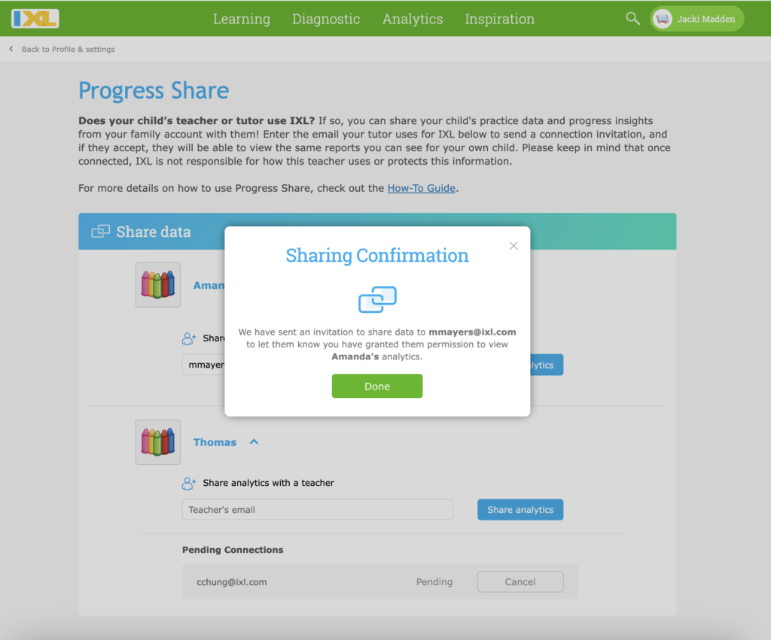Image resolution: width=771 pixels, height=640 pixels.
Task: Click the Share data header icon
Action: (x=100, y=232)
